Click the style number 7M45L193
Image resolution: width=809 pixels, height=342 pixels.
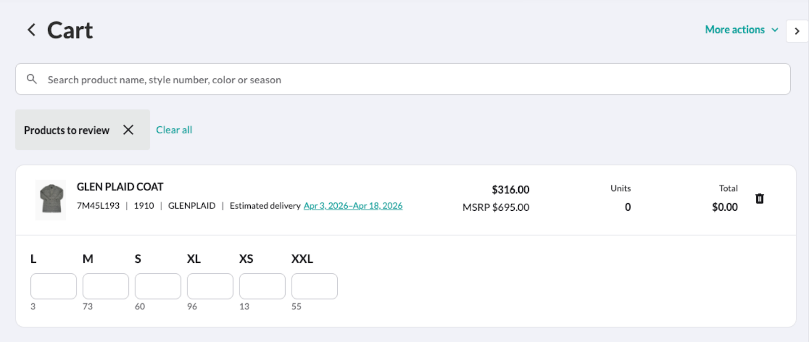[98, 206]
